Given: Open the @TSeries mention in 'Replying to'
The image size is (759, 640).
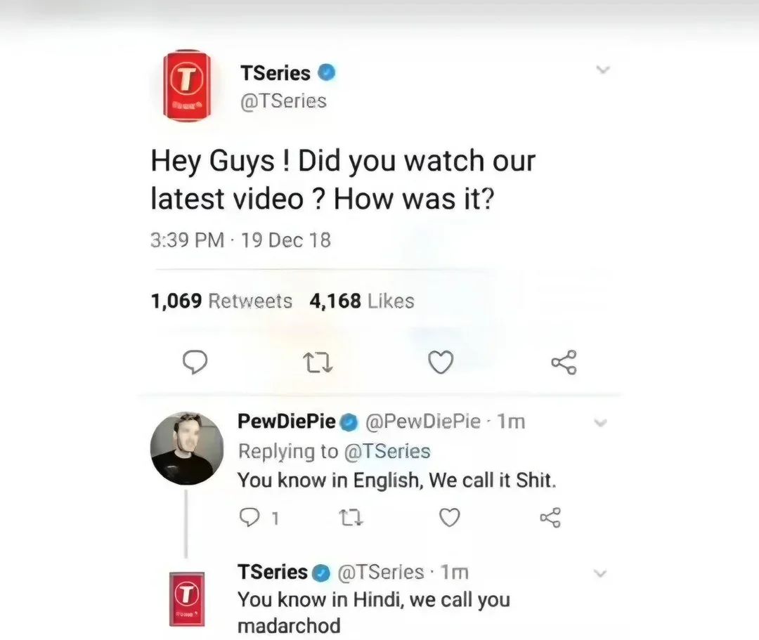Looking at the screenshot, I should 387,451.
